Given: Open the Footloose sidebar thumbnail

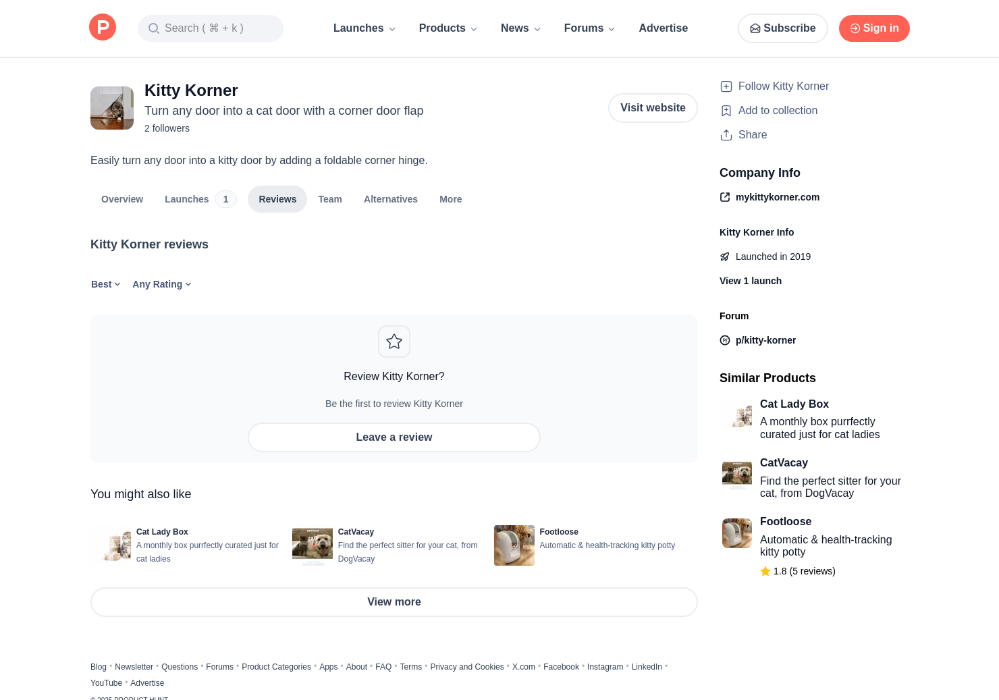Looking at the screenshot, I should (x=737, y=533).
